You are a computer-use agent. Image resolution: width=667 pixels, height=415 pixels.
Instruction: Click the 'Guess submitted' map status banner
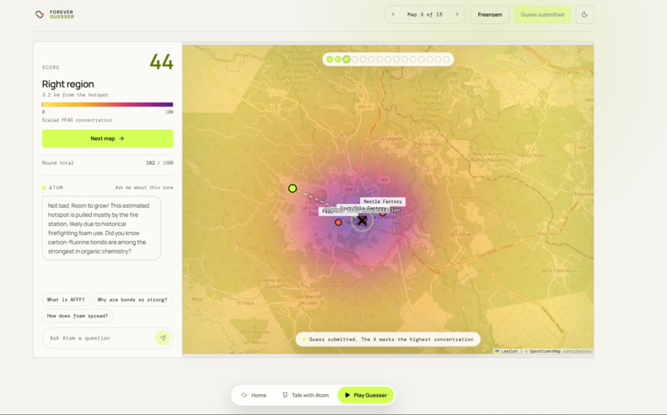[x=388, y=340]
